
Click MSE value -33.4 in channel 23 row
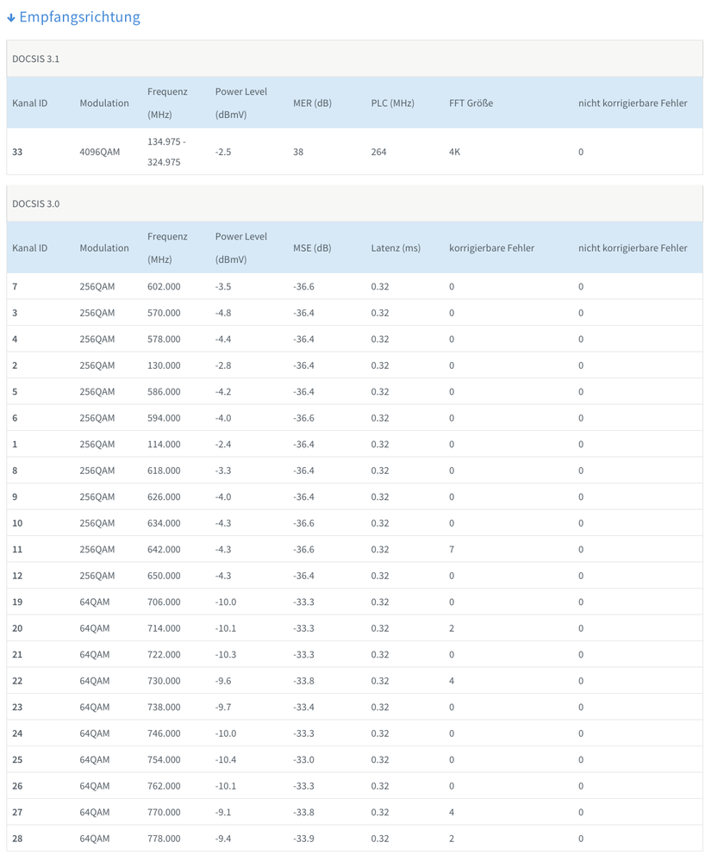303,708
